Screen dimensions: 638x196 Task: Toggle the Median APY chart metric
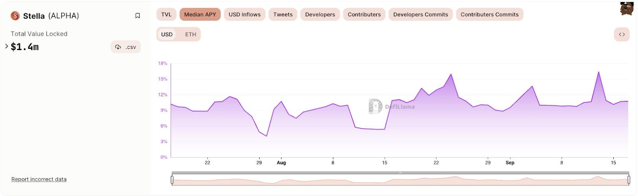[200, 14]
